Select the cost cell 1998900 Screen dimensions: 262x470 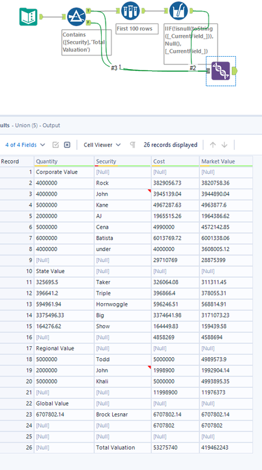tap(175, 370)
